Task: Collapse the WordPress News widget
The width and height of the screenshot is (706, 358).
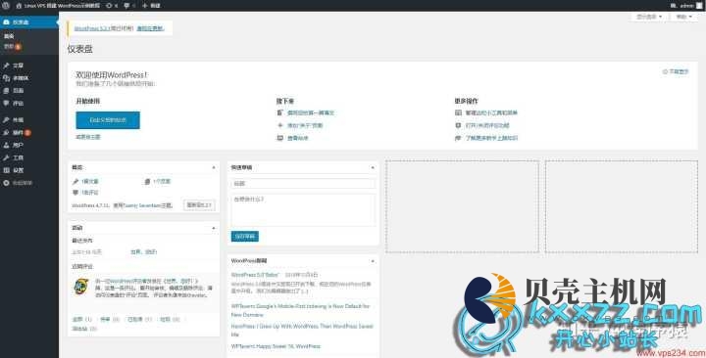Action: coord(373,261)
